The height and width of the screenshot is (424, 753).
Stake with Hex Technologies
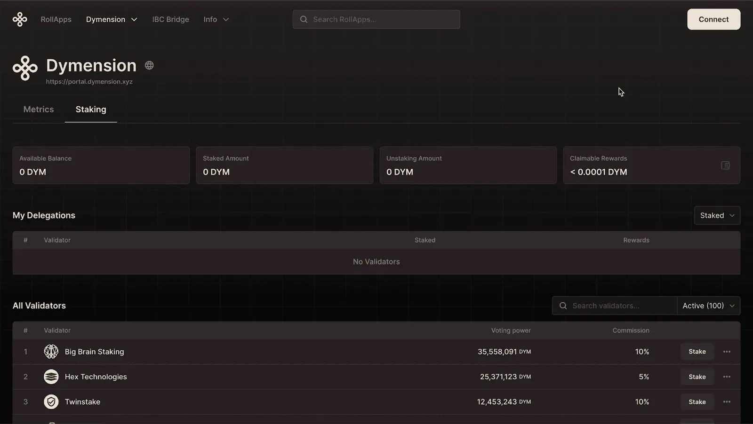pos(697,377)
